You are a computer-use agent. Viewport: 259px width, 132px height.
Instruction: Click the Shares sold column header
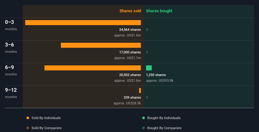130,11
